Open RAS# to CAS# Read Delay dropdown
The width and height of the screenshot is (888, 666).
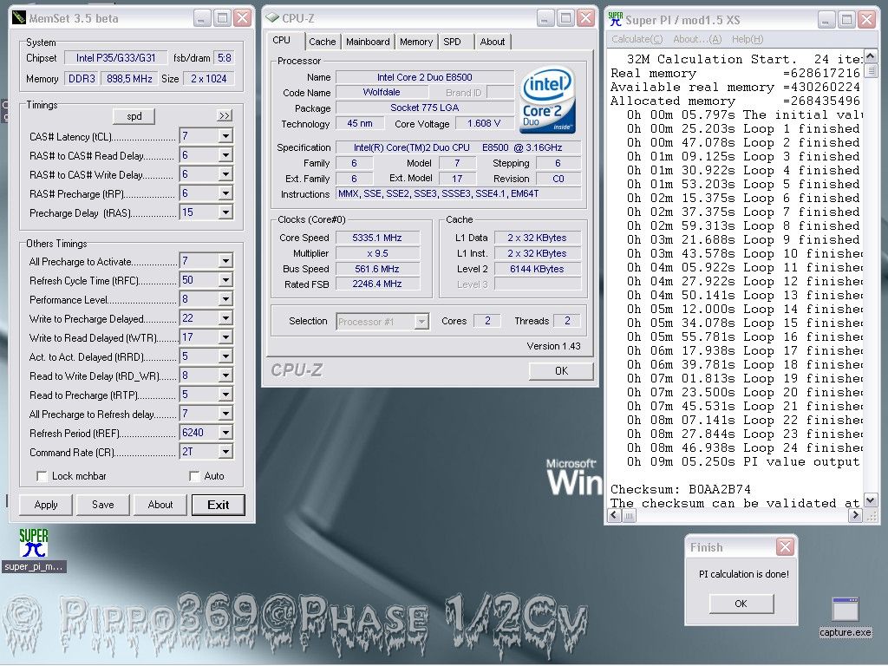[x=225, y=155]
